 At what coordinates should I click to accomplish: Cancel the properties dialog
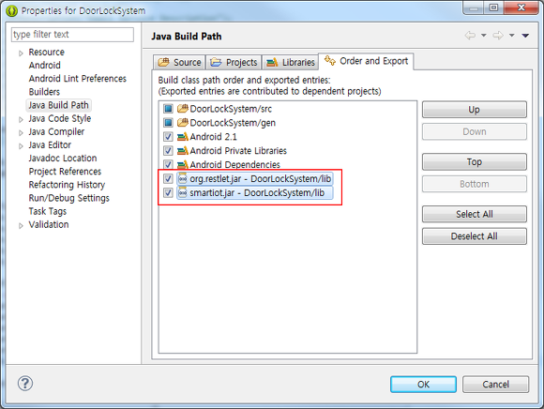(496, 385)
